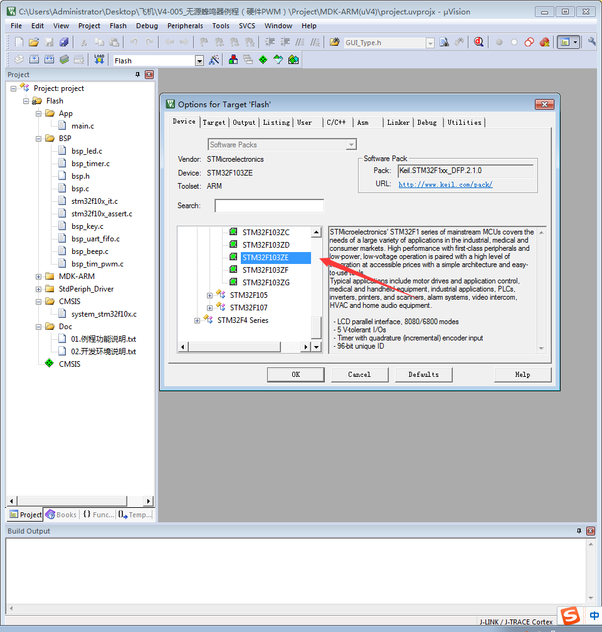602x632 pixels.
Task: Click the LOAD download icon
Action: pos(99,60)
